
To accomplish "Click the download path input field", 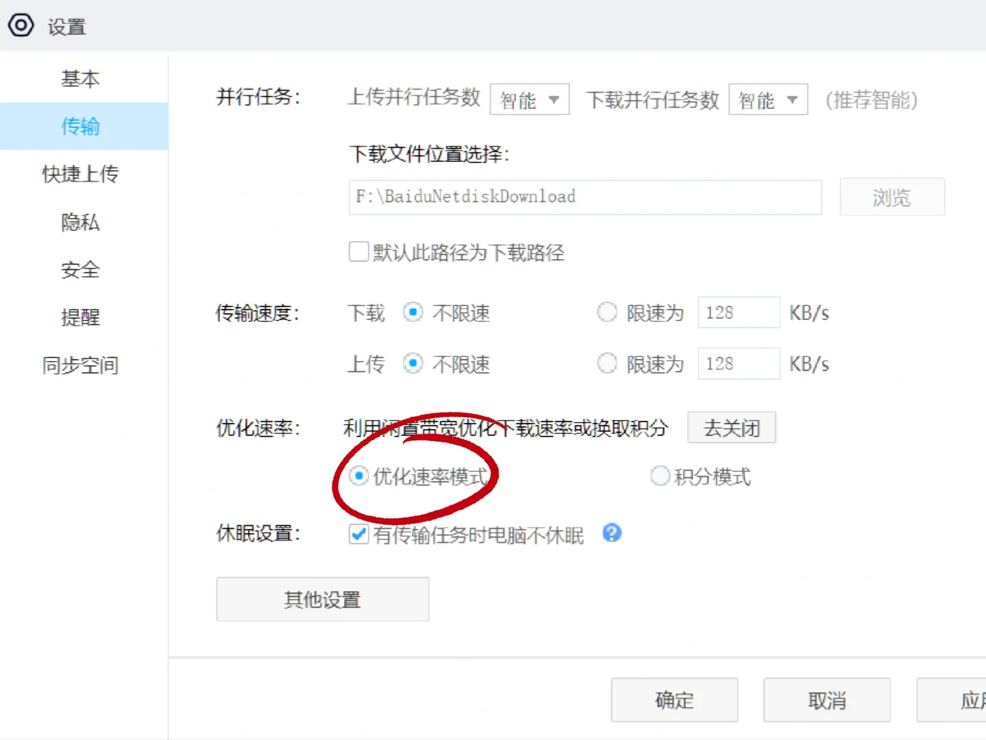I will (x=584, y=197).
